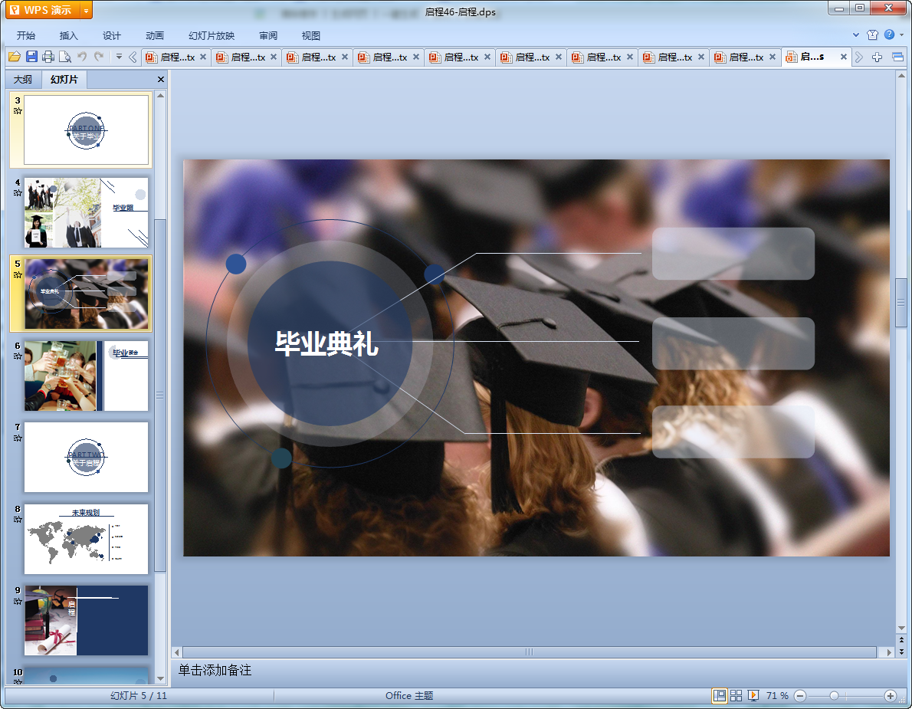Zoom in with plus button
Viewport: 912px width, 709px height.
[x=890, y=696]
